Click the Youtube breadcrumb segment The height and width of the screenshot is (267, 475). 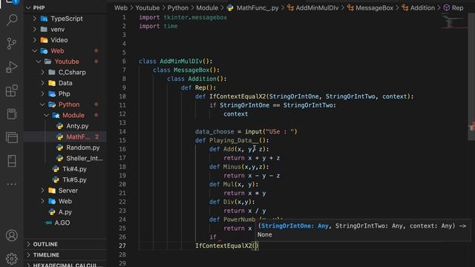pos(147,8)
